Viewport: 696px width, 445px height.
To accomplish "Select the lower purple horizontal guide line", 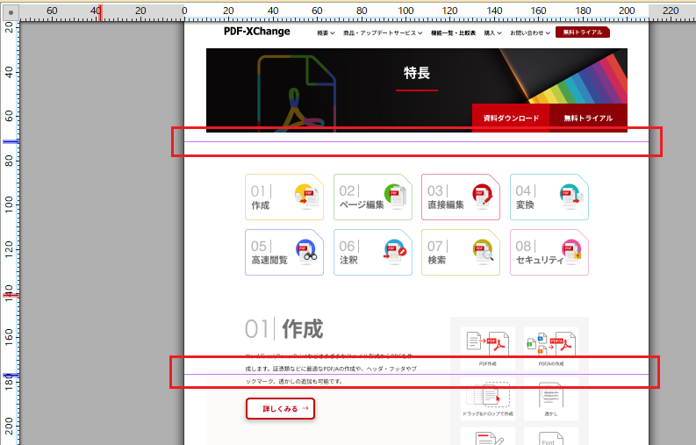I will coord(416,375).
